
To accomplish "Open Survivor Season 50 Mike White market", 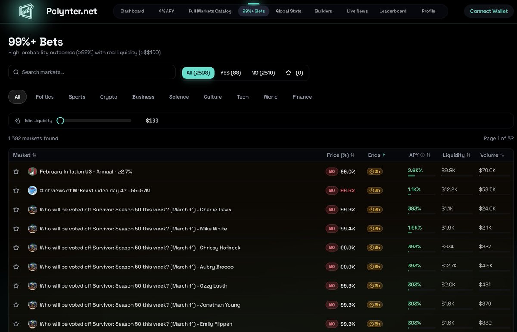I will pyautogui.click(x=134, y=229).
